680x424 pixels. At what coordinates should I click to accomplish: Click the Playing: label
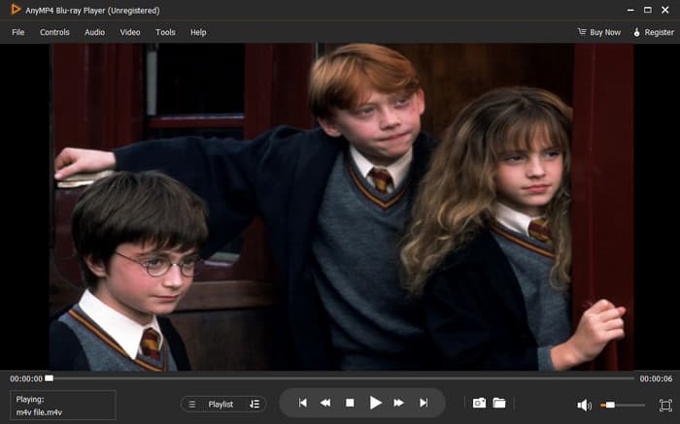(x=30, y=400)
